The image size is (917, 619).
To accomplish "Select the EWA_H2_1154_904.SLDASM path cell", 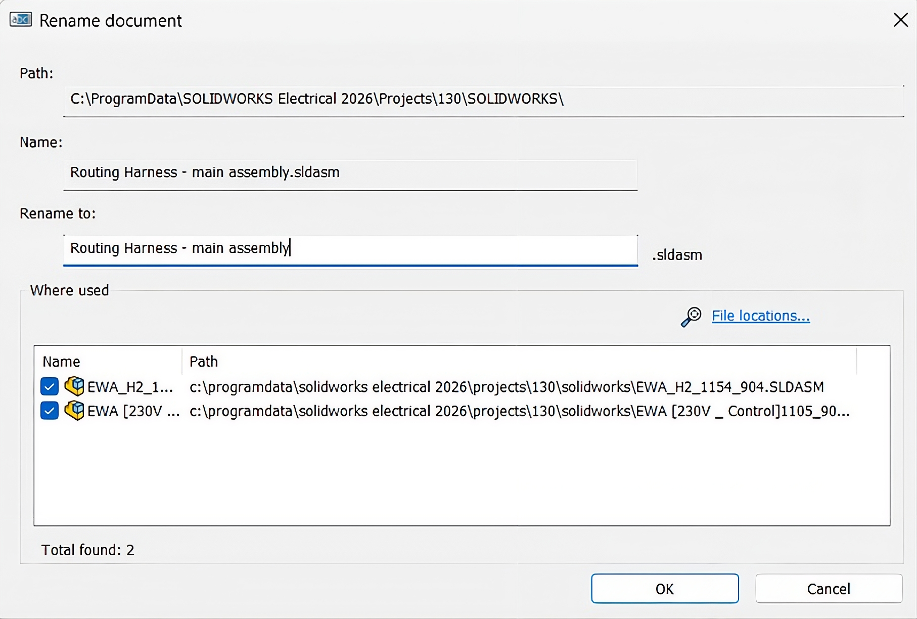I will click(507, 387).
